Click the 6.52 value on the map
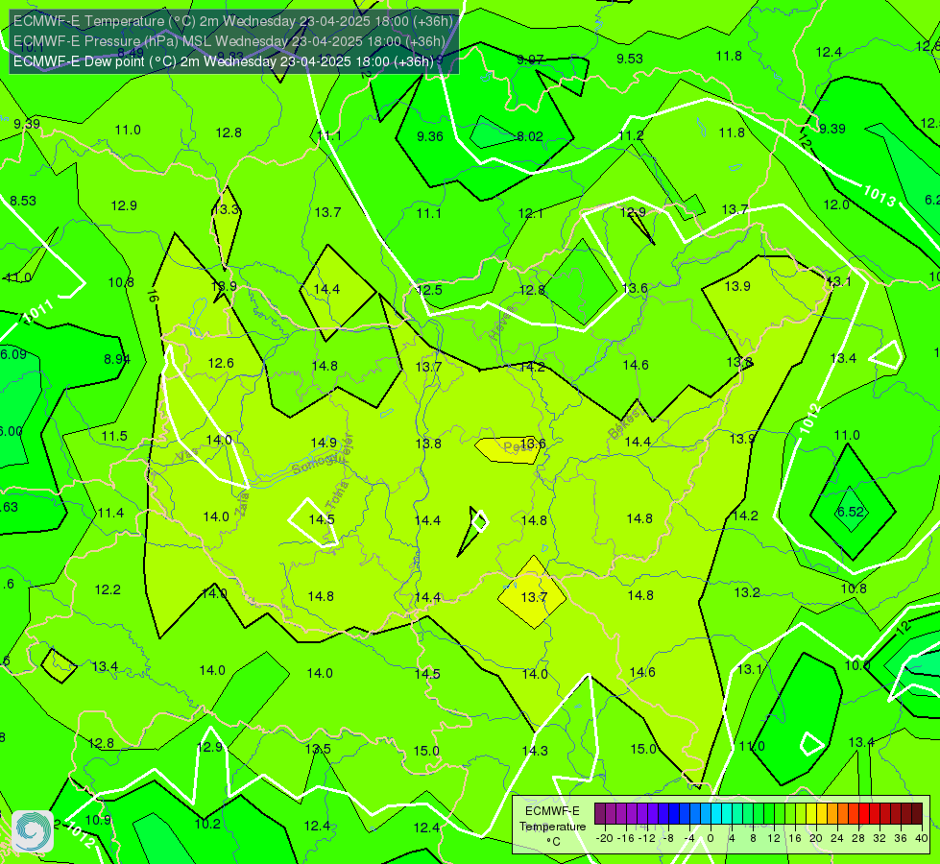The height and width of the screenshot is (864, 940). tap(850, 512)
